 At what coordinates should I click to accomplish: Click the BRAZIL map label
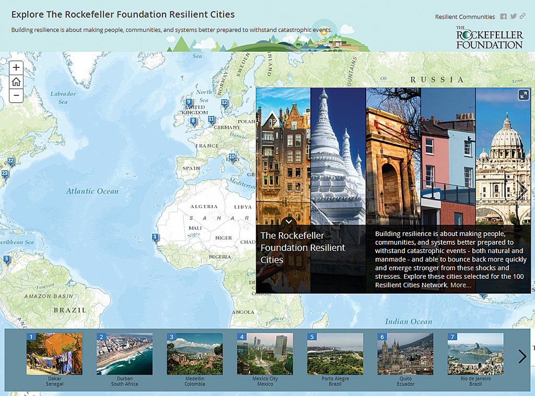[x=70, y=310]
